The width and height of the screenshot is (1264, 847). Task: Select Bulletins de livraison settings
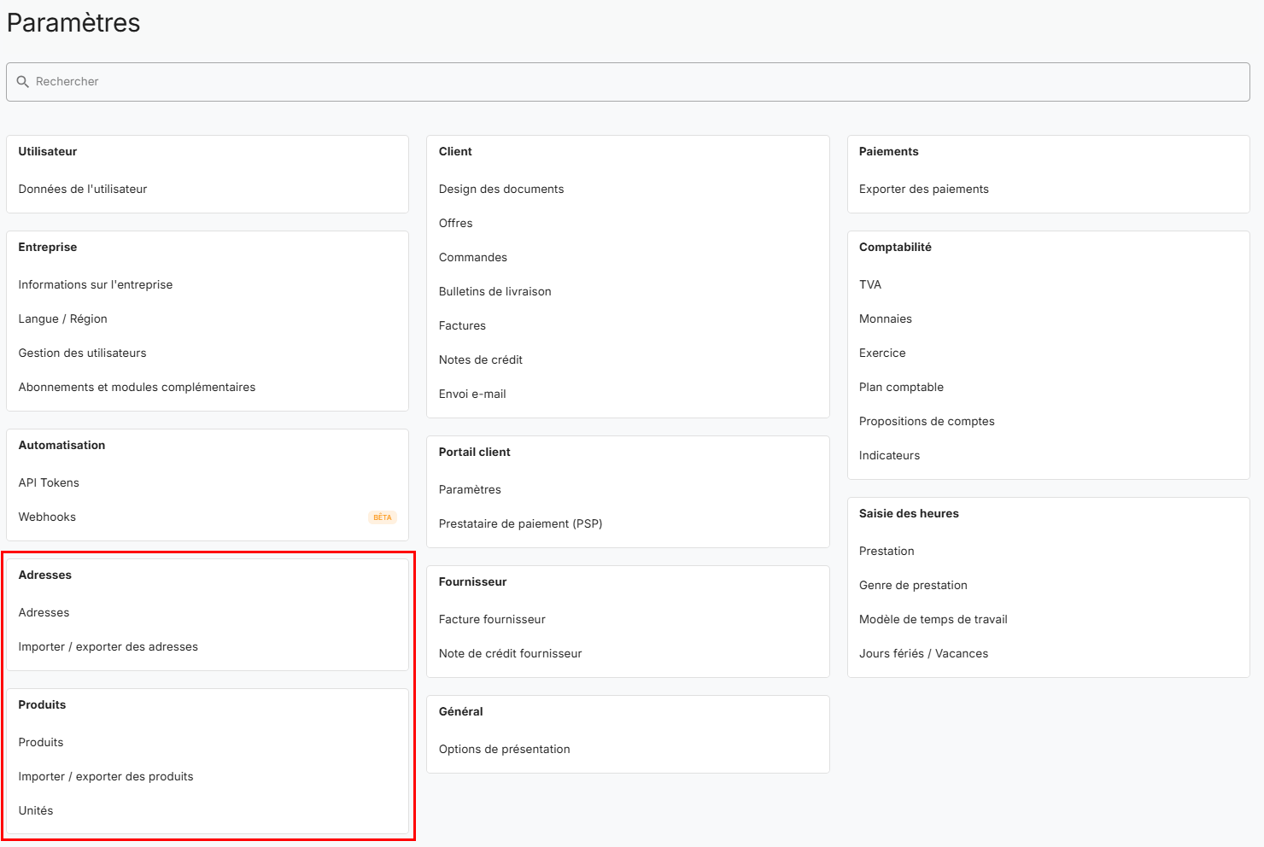[x=495, y=292]
